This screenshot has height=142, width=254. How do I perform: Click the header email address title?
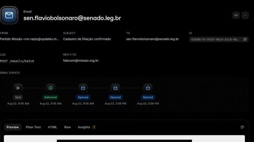click(72, 18)
